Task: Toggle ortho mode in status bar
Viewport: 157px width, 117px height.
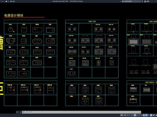Action: coord(132,115)
